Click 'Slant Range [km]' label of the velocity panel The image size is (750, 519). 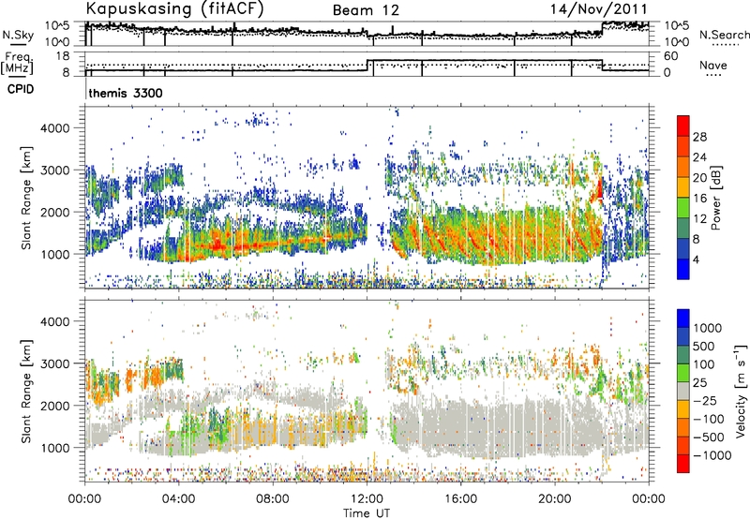coord(26,391)
